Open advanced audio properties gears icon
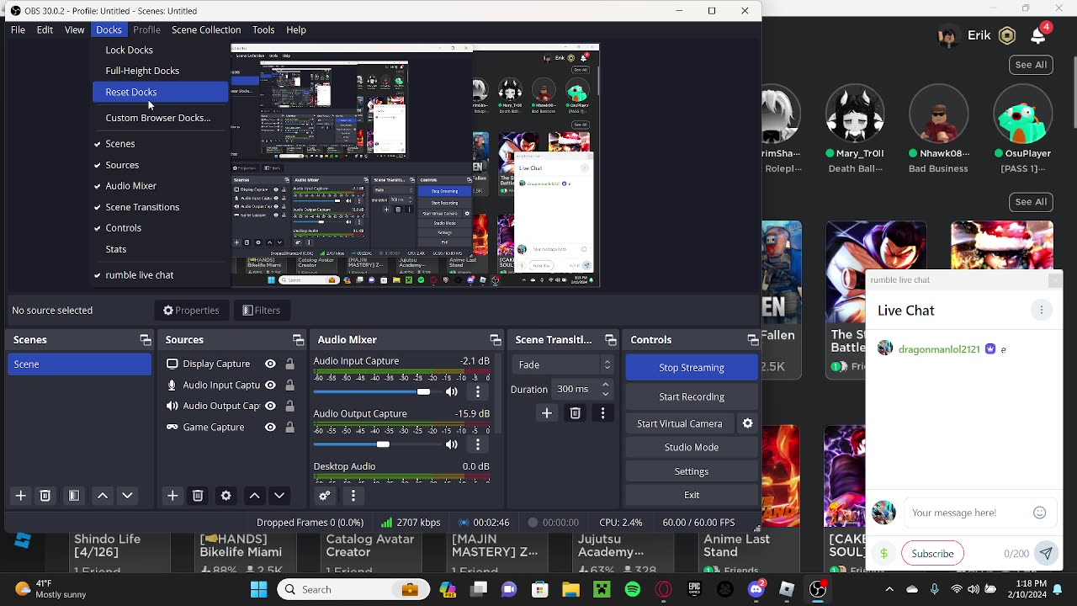Screen dimensions: 1077x606 tap(325, 496)
